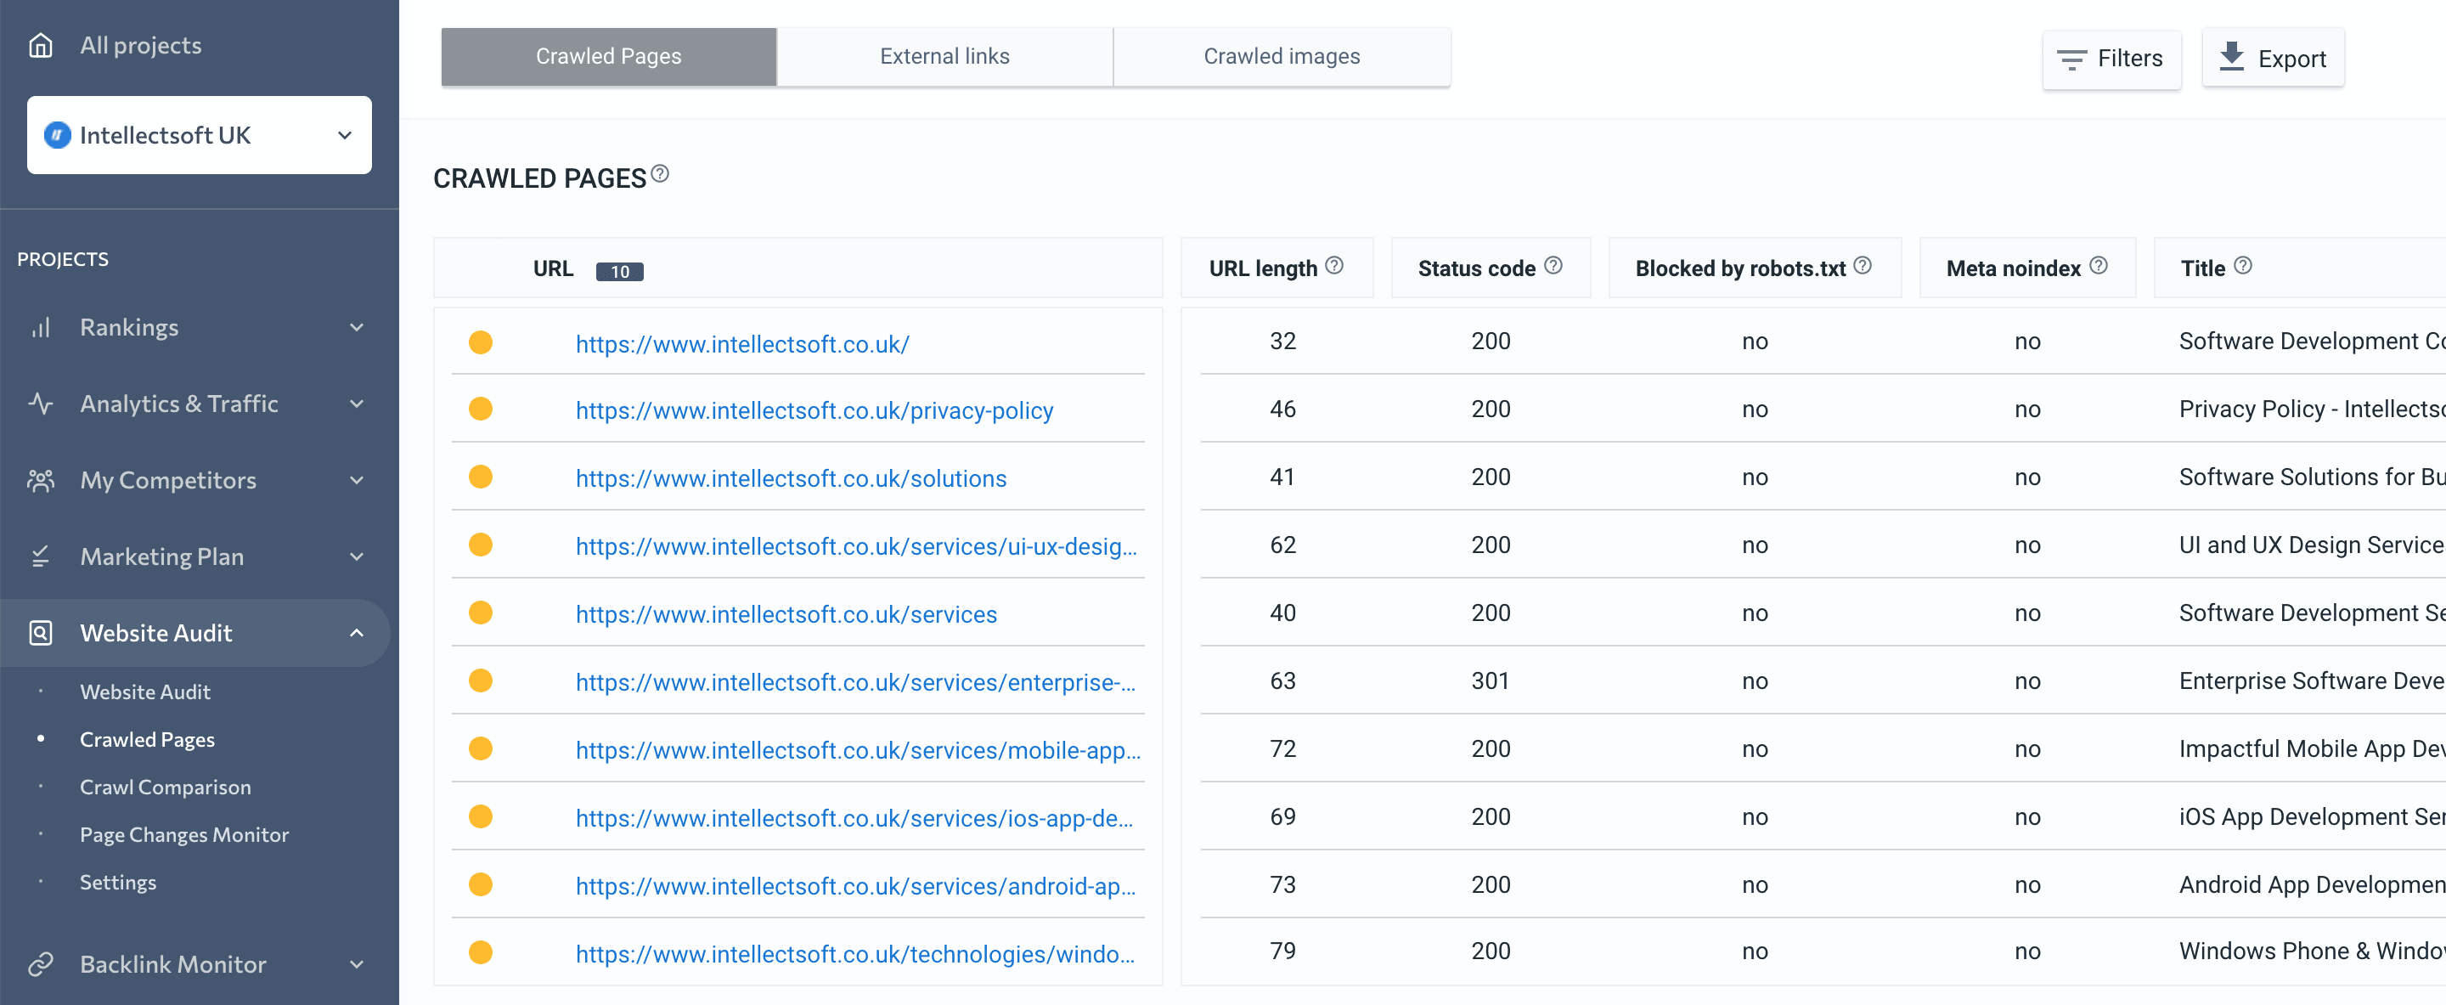Open the technologies/windo URL link
Screen dimensions: 2446x1005
(x=854, y=954)
